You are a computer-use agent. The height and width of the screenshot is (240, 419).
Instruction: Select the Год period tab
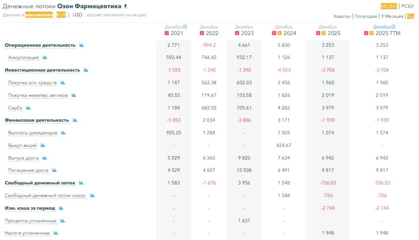411,16
